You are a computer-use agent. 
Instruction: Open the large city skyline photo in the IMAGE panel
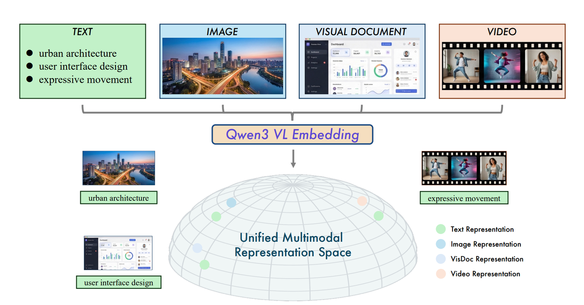pyautogui.click(x=223, y=66)
